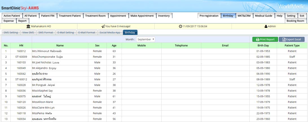Click the clock icon next to the date
This screenshot has width=308, height=122.
point(181,26)
